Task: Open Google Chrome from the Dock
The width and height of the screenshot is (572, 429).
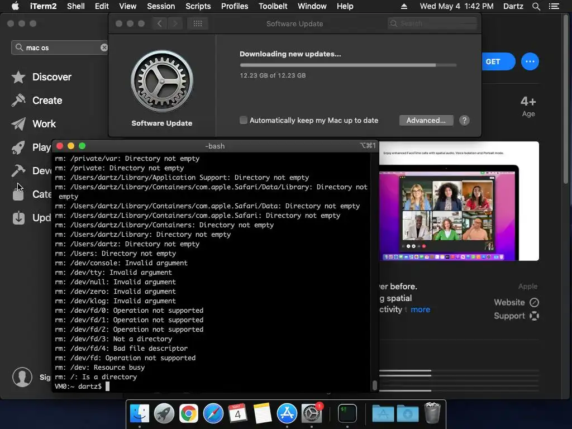Action: 189,413
